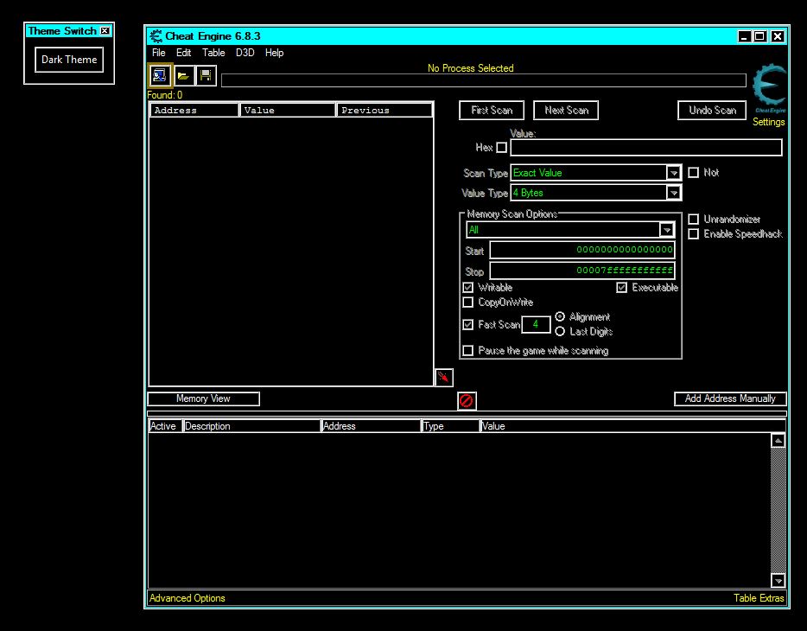The image size is (807, 631).
Task: Click the Description column header
Action: (251, 426)
